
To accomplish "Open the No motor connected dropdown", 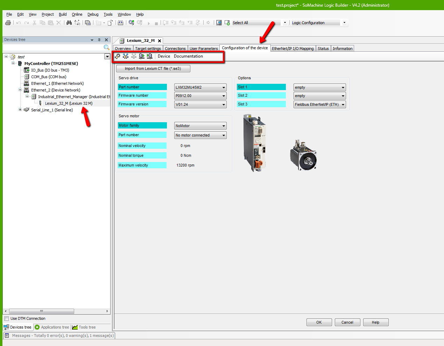I will click(200, 135).
